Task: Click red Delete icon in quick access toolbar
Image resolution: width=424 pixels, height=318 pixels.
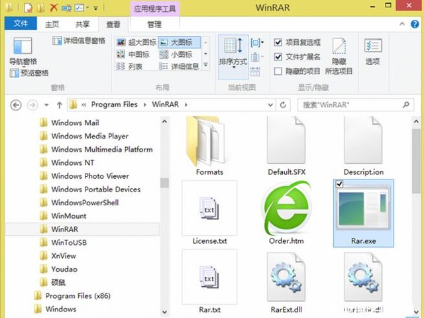Action: pyautogui.click(x=54, y=7)
